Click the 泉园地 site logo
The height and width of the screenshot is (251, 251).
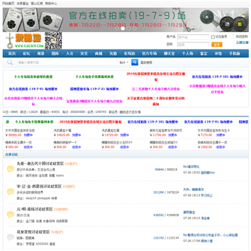[24, 40]
